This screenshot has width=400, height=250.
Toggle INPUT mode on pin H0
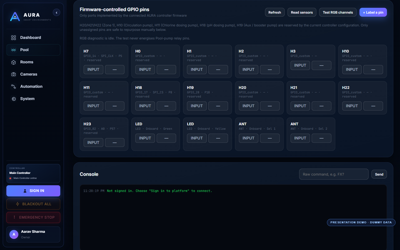[145, 69]
